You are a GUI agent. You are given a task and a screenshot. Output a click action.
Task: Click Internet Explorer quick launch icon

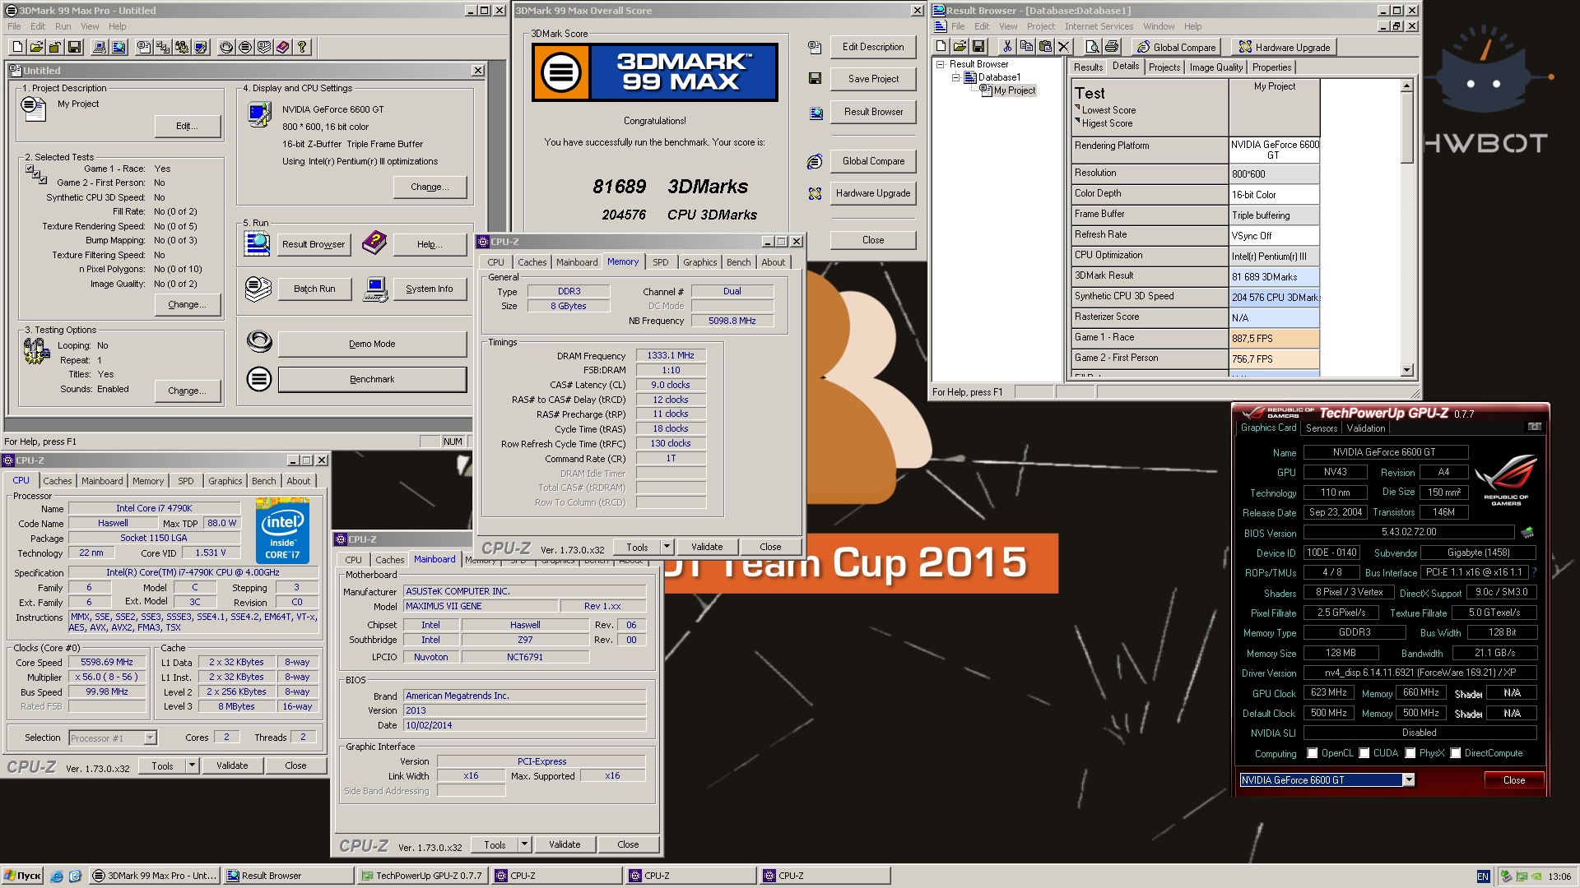tap(57, 876)
